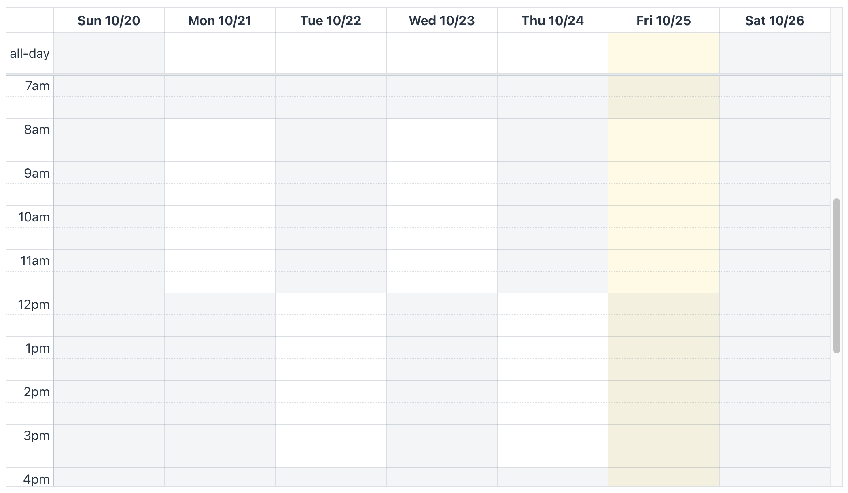Viewport: 848px width, 493px height.
Task: Click the all-day cell under Wed 10/23
Action: click(441, 53)
